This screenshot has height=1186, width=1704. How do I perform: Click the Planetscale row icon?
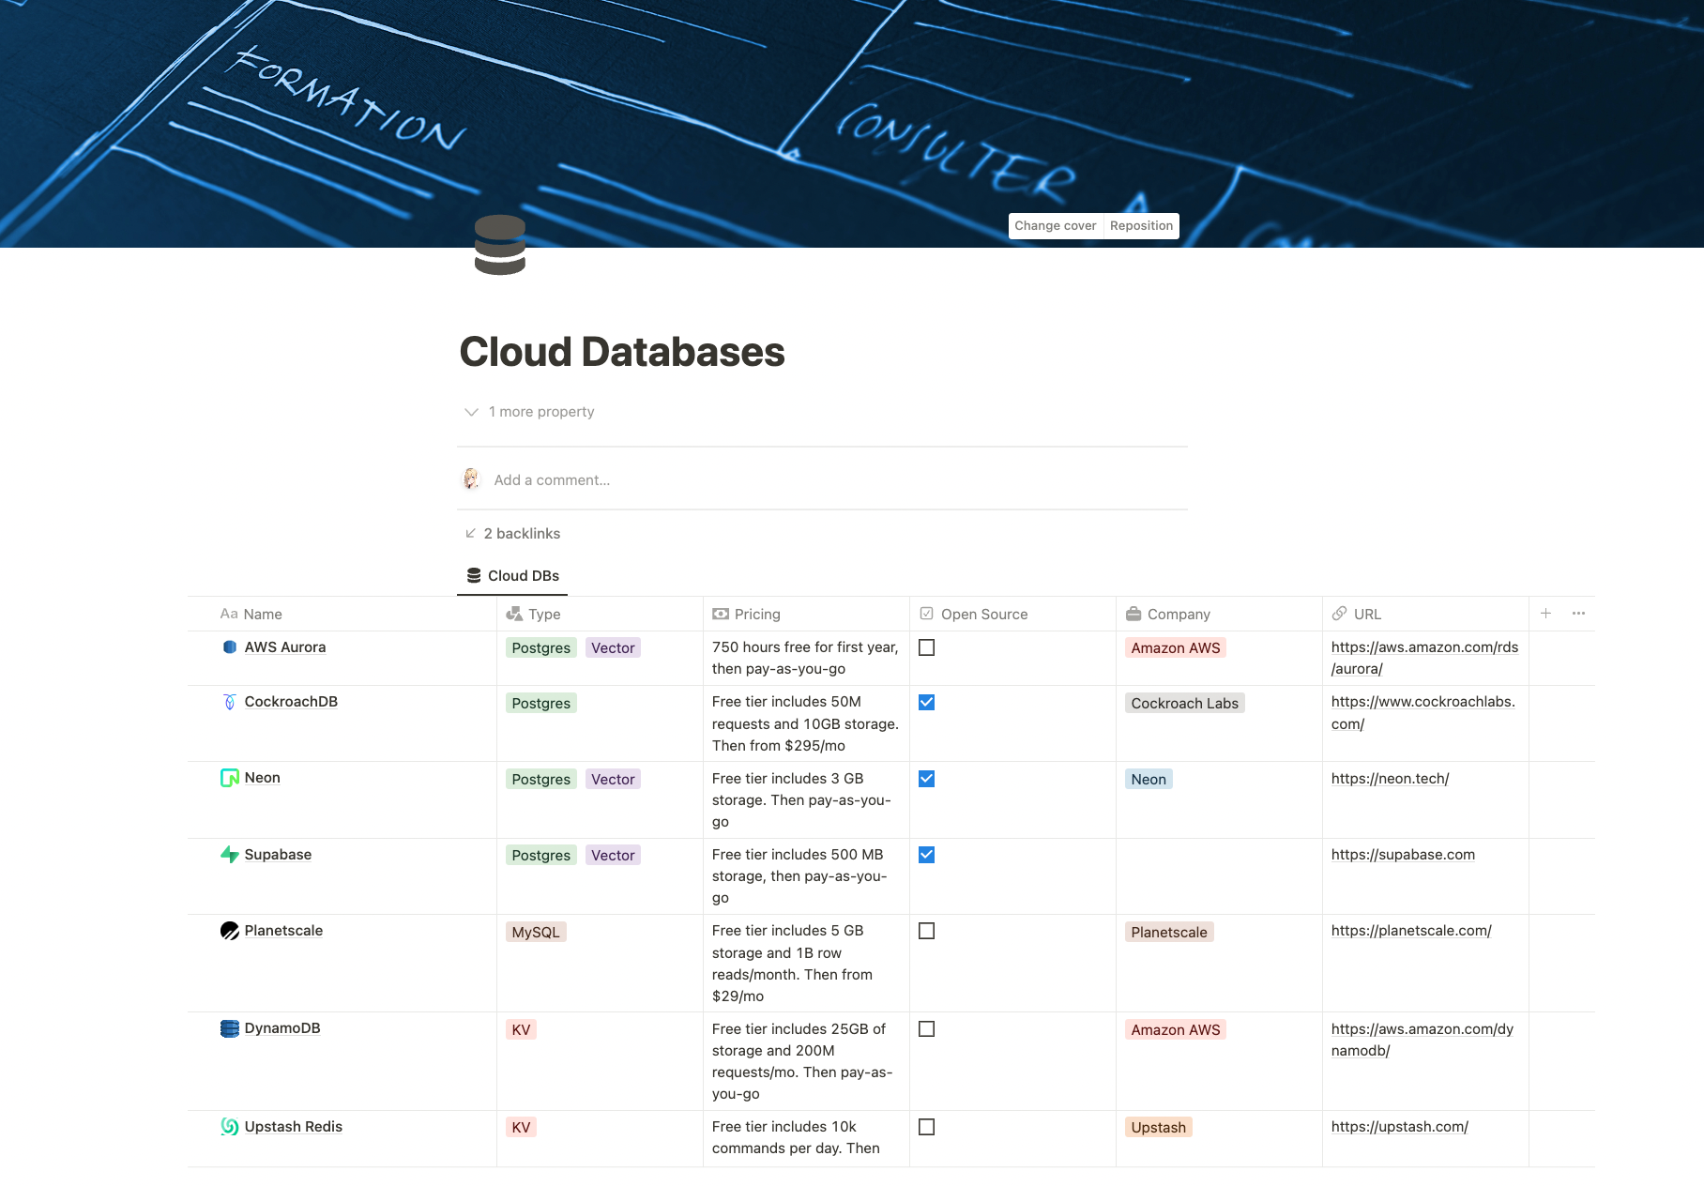click(x=230, y=931)
